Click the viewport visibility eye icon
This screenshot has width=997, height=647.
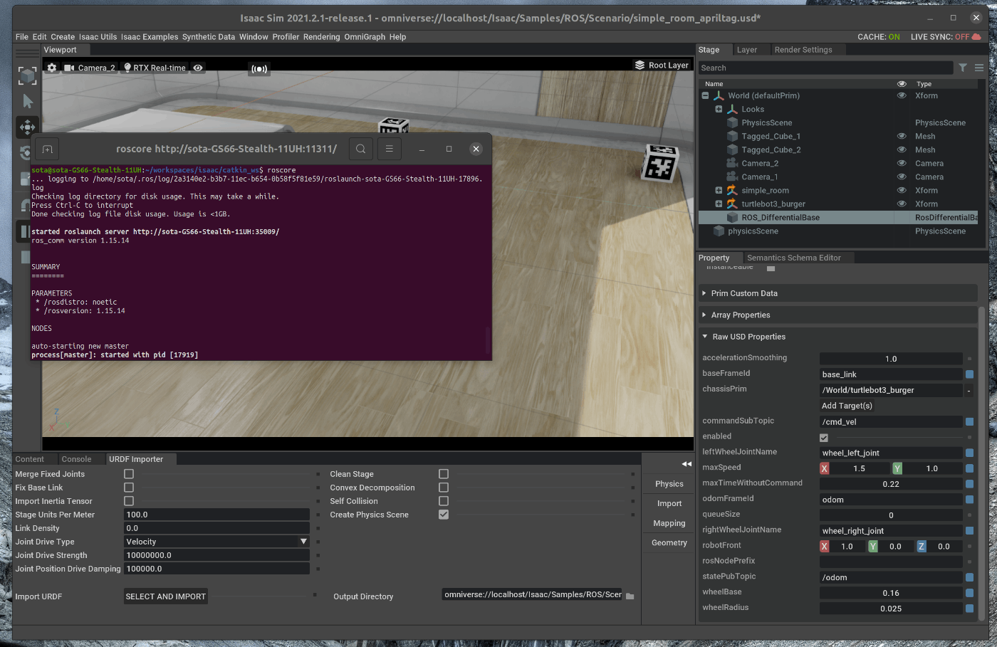pyautogui.click(x=198, y=68)
